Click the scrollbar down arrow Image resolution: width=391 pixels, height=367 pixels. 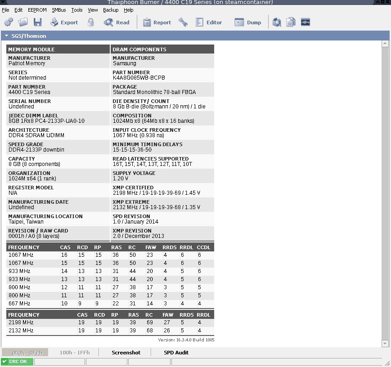(385, 344)
